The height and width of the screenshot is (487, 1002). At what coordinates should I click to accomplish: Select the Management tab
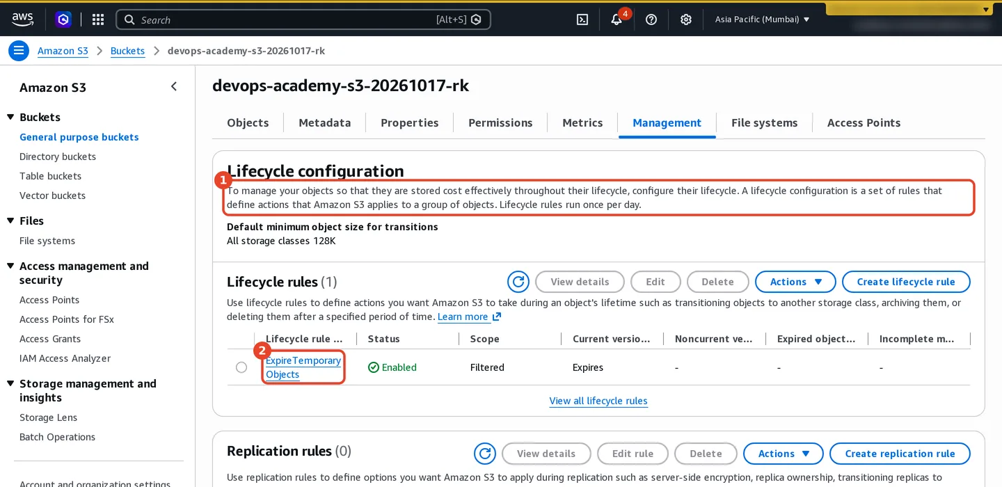(x=667, y=122)
